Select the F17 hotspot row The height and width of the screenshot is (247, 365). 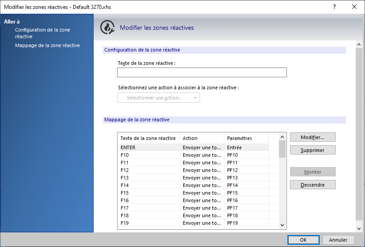pyautogui.click(x=194, y=208)
